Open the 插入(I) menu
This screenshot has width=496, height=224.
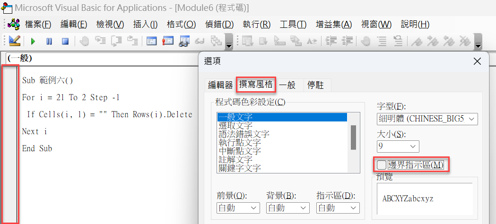146,24
